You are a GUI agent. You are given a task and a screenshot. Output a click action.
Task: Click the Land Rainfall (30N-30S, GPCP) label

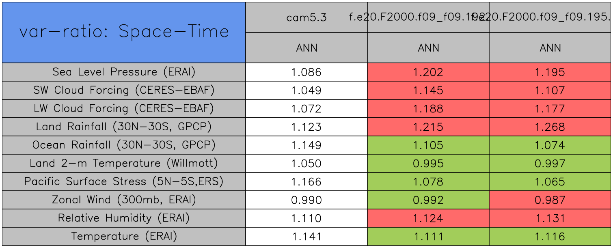tap(124, 127)
